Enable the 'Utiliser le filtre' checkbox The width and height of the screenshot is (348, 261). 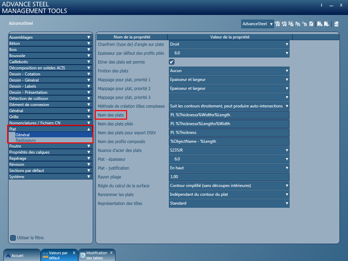13,238
